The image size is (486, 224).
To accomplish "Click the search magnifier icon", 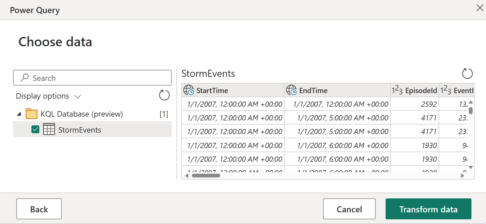I will point(25,78).
